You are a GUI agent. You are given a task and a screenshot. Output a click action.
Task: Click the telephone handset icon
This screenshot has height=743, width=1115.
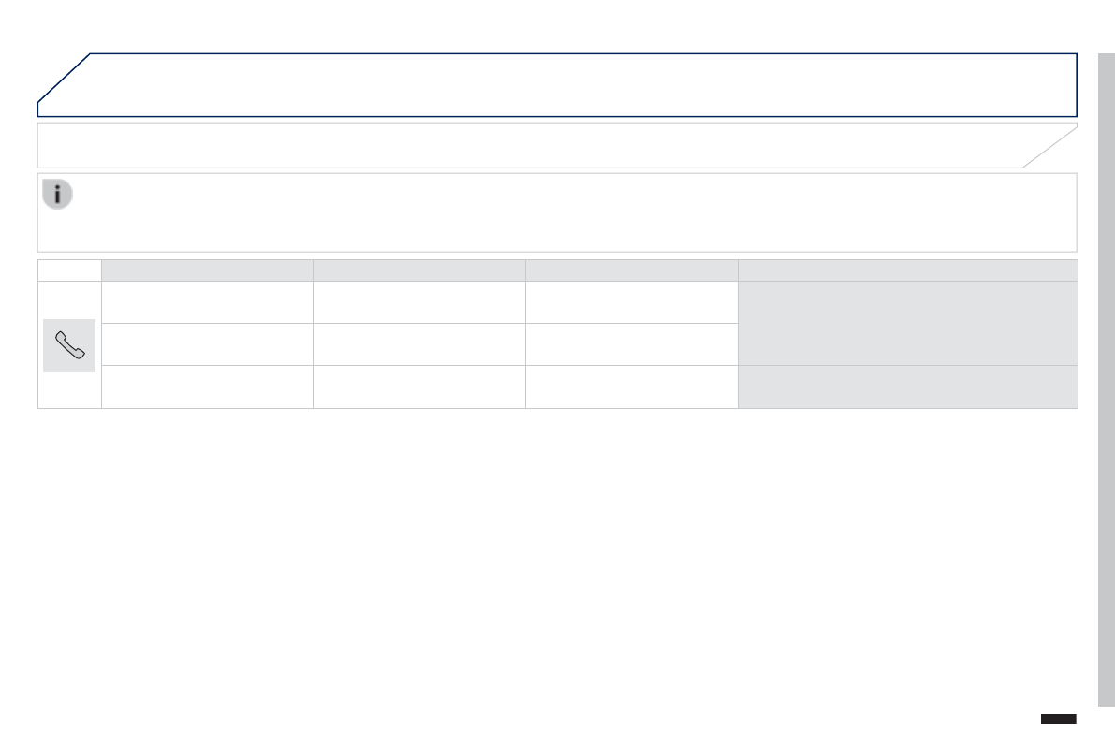(69, 345)
